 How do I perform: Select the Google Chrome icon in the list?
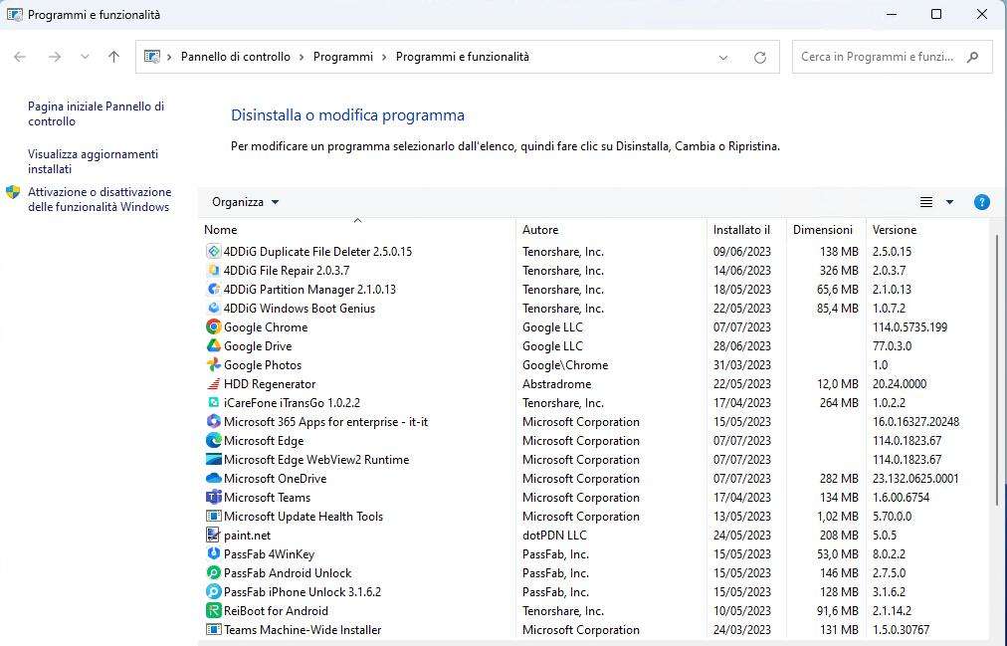[213, 326]
